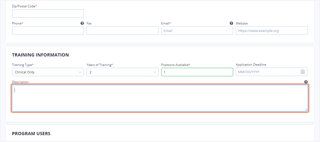Click the Application Deadline date field
320x142 pixels.
point(272,72)
